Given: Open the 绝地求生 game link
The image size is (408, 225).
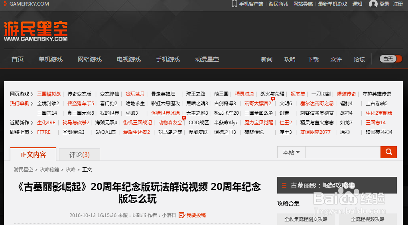Looking at the screenshot, I should [135, 104].
